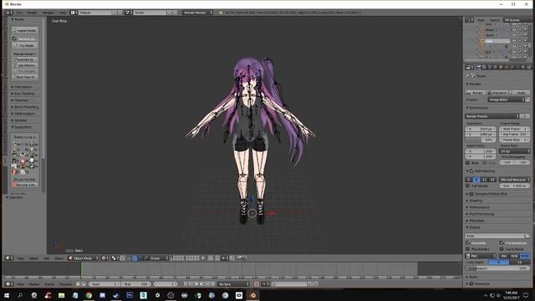Launch Blender from the Windows taskbar
535x301 pixels.
pyautogui.click(x=252, y=295)
